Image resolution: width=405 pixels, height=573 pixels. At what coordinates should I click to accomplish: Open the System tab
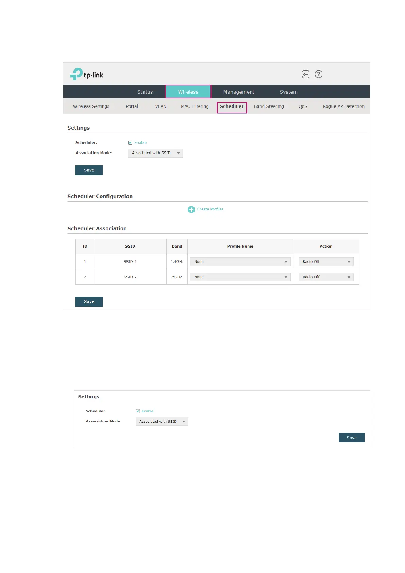click(x=289, y=92)
